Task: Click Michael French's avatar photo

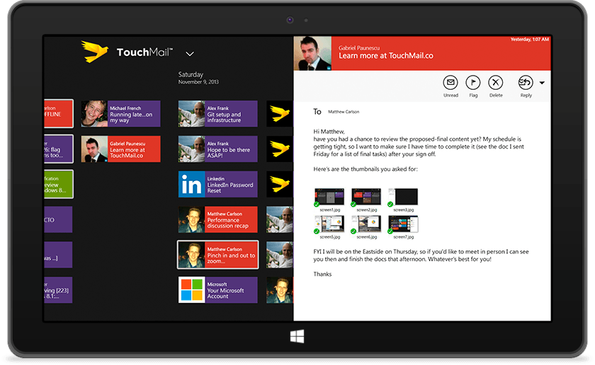Action: click(94, 114)
